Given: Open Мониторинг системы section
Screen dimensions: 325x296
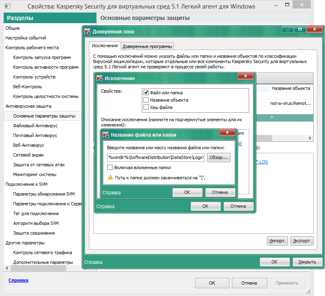Looking at the screenshot, I should point(35,174).
